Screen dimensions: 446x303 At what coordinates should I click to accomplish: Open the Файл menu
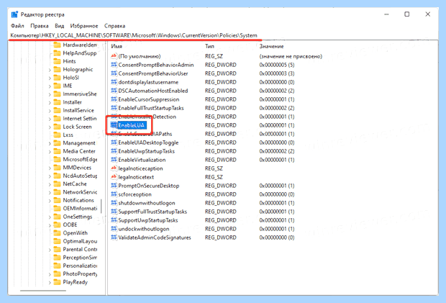point(17,26)
